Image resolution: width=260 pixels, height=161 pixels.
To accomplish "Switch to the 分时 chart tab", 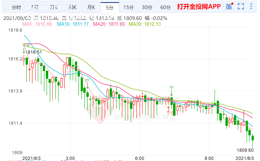I will (x=16, y=8).
